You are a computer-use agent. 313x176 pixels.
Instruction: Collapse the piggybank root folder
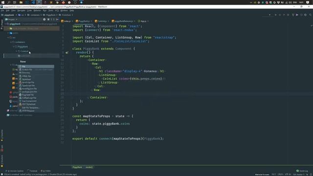[x=5, y=24]
